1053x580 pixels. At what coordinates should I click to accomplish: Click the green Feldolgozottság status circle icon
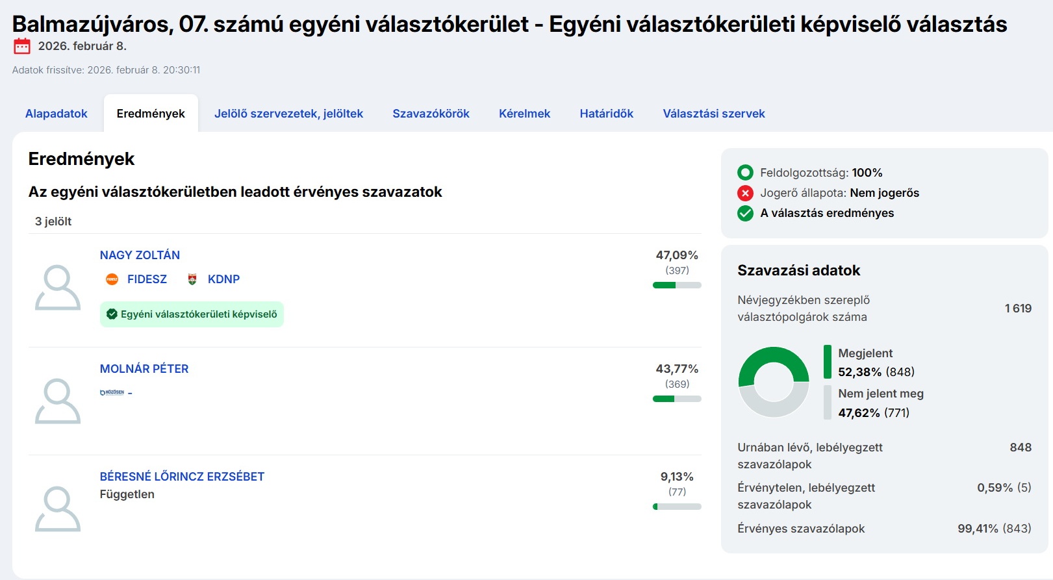click(x=745, y=173)
